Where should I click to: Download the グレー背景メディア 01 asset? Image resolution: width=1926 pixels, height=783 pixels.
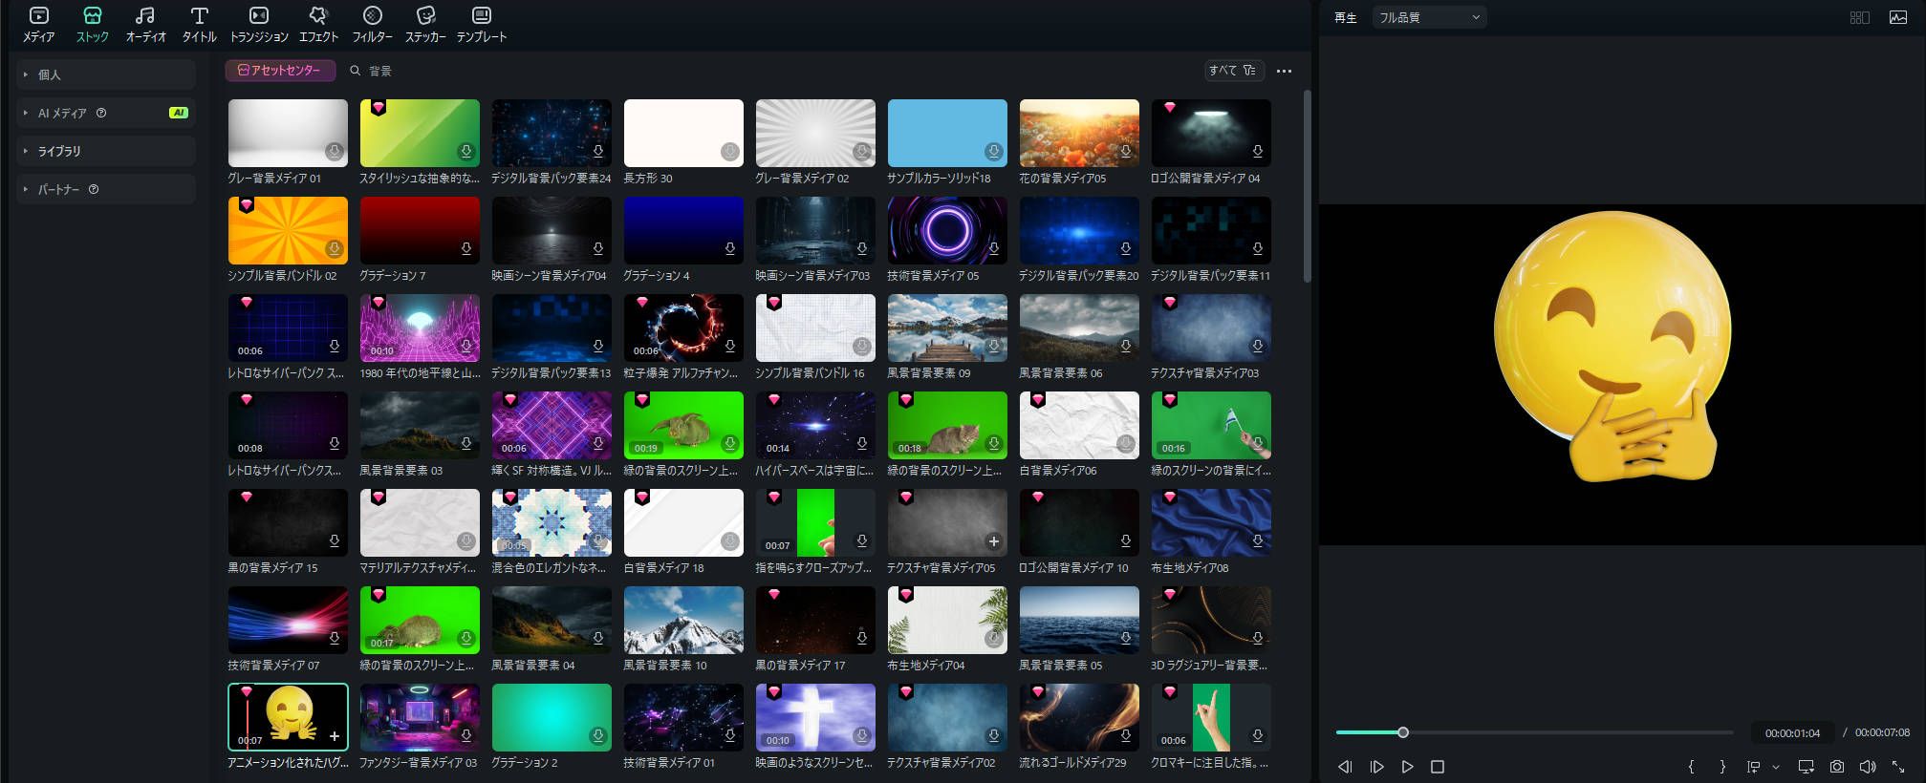pyautogui.click(x=334, y=151)
